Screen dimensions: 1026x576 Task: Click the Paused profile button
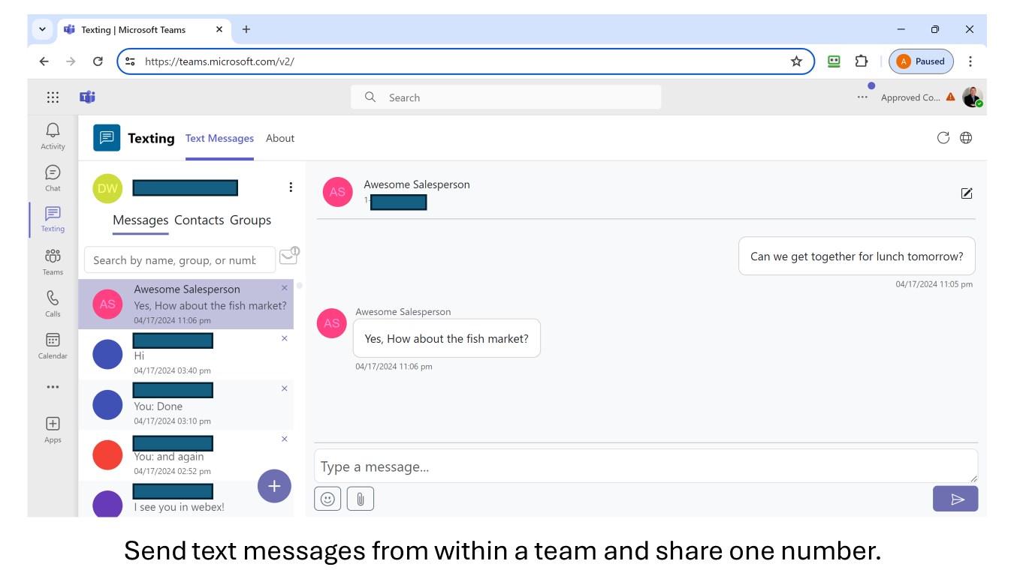tap(921, 61)
